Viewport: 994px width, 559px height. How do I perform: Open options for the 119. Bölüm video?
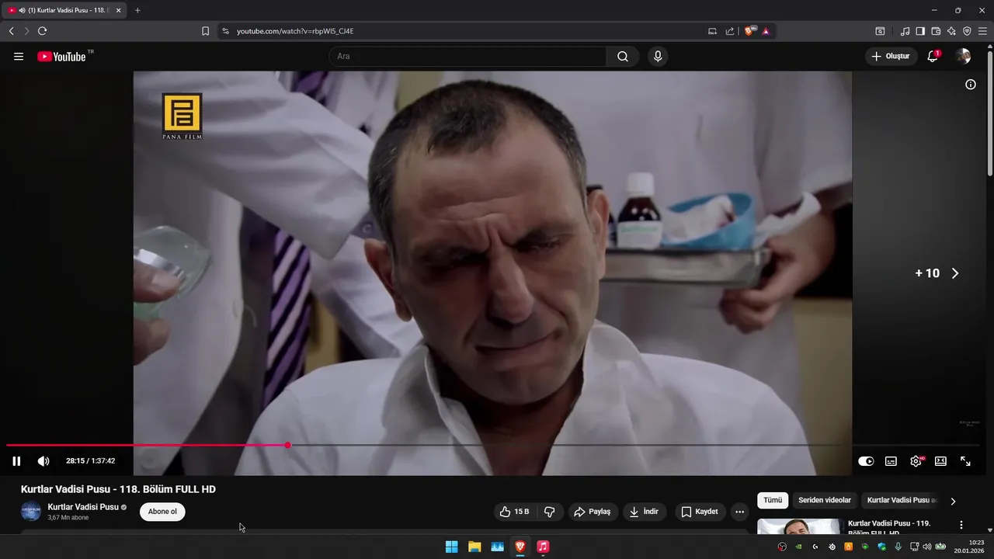point(961,526)
